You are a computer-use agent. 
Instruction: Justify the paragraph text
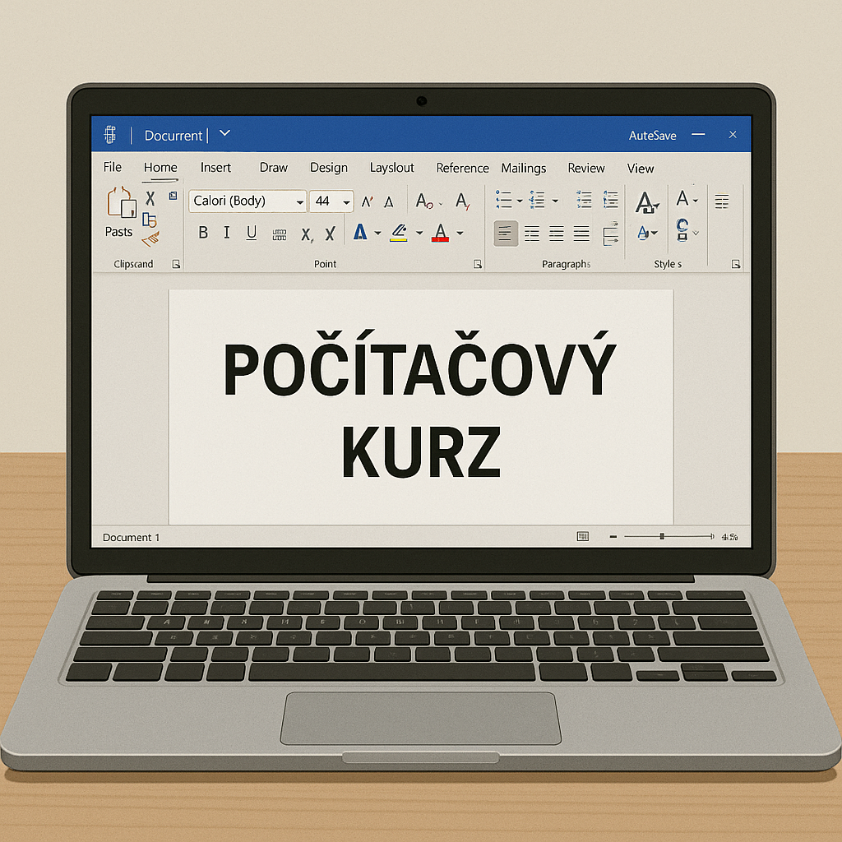click(x=581, y=234)
